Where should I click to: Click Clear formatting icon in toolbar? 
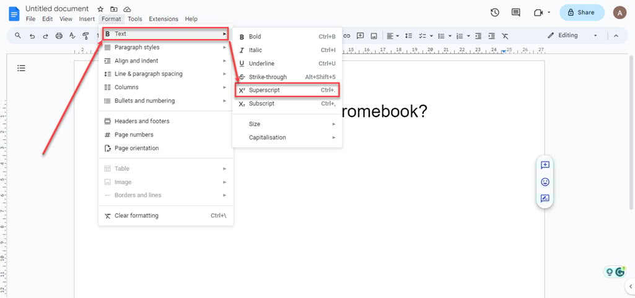tap(505, 36)
